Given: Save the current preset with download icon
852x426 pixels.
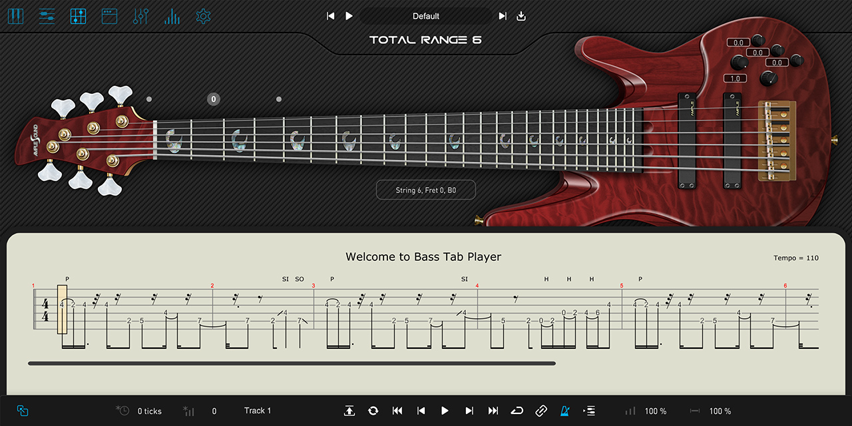Looking at the screenshot, I should (x=521, y=16).
